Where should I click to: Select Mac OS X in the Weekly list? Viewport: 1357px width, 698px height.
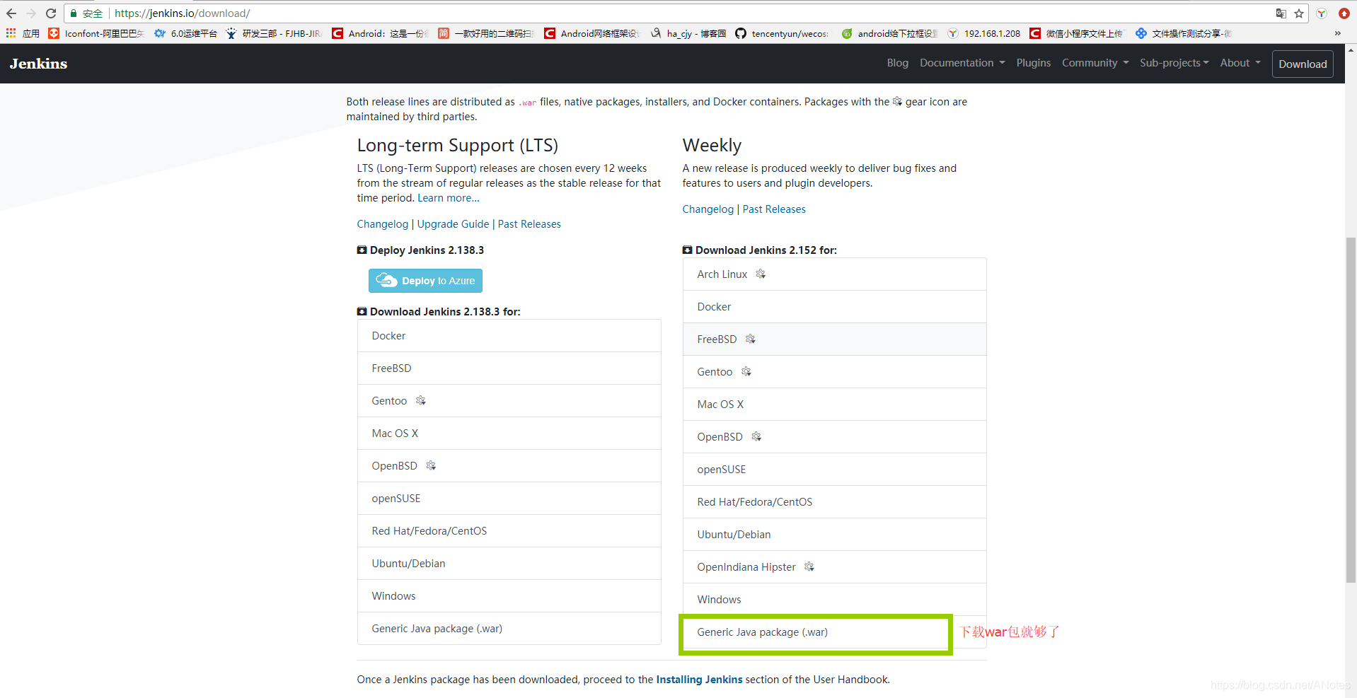coord(835,405)
